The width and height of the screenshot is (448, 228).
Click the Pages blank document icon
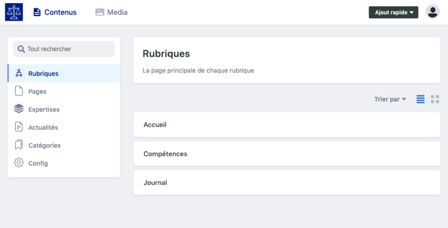pyautogui.click(x=19, y=91)
